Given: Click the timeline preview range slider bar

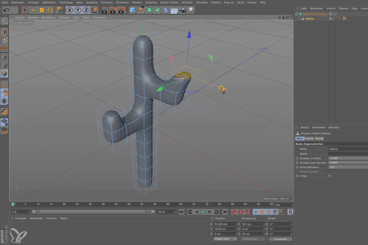Looking at the screenshot, I should point(93,212).
